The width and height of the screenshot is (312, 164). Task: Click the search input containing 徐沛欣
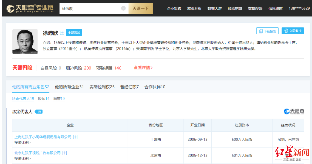[90, 9]
